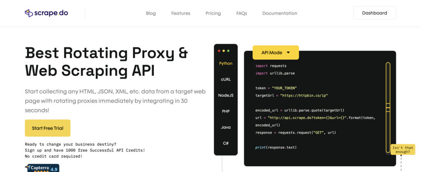The height and width of the screenshot is (172, 421).
Task: Click the "import requests" code line
Action: [x=271, y=66]
